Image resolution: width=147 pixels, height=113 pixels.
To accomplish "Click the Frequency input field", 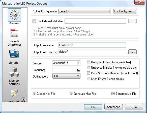I will click(x=64, y=69).
